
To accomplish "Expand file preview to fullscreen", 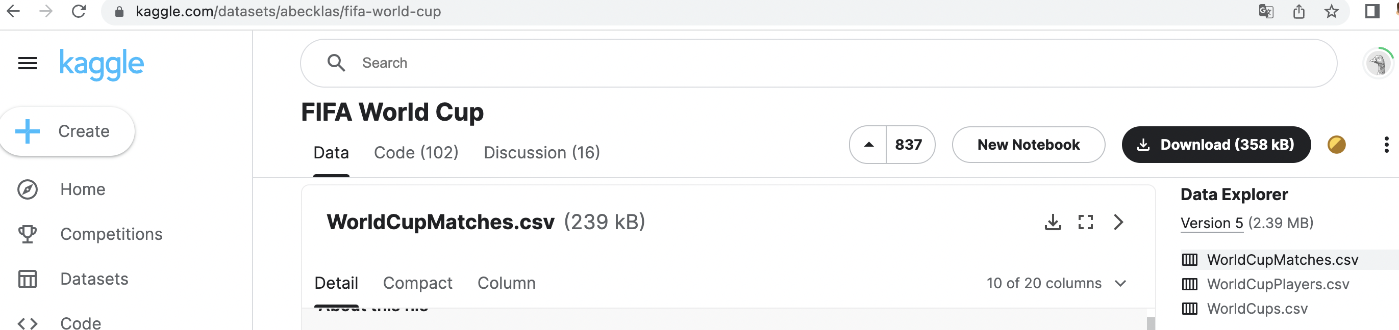I will (1085, 222).
